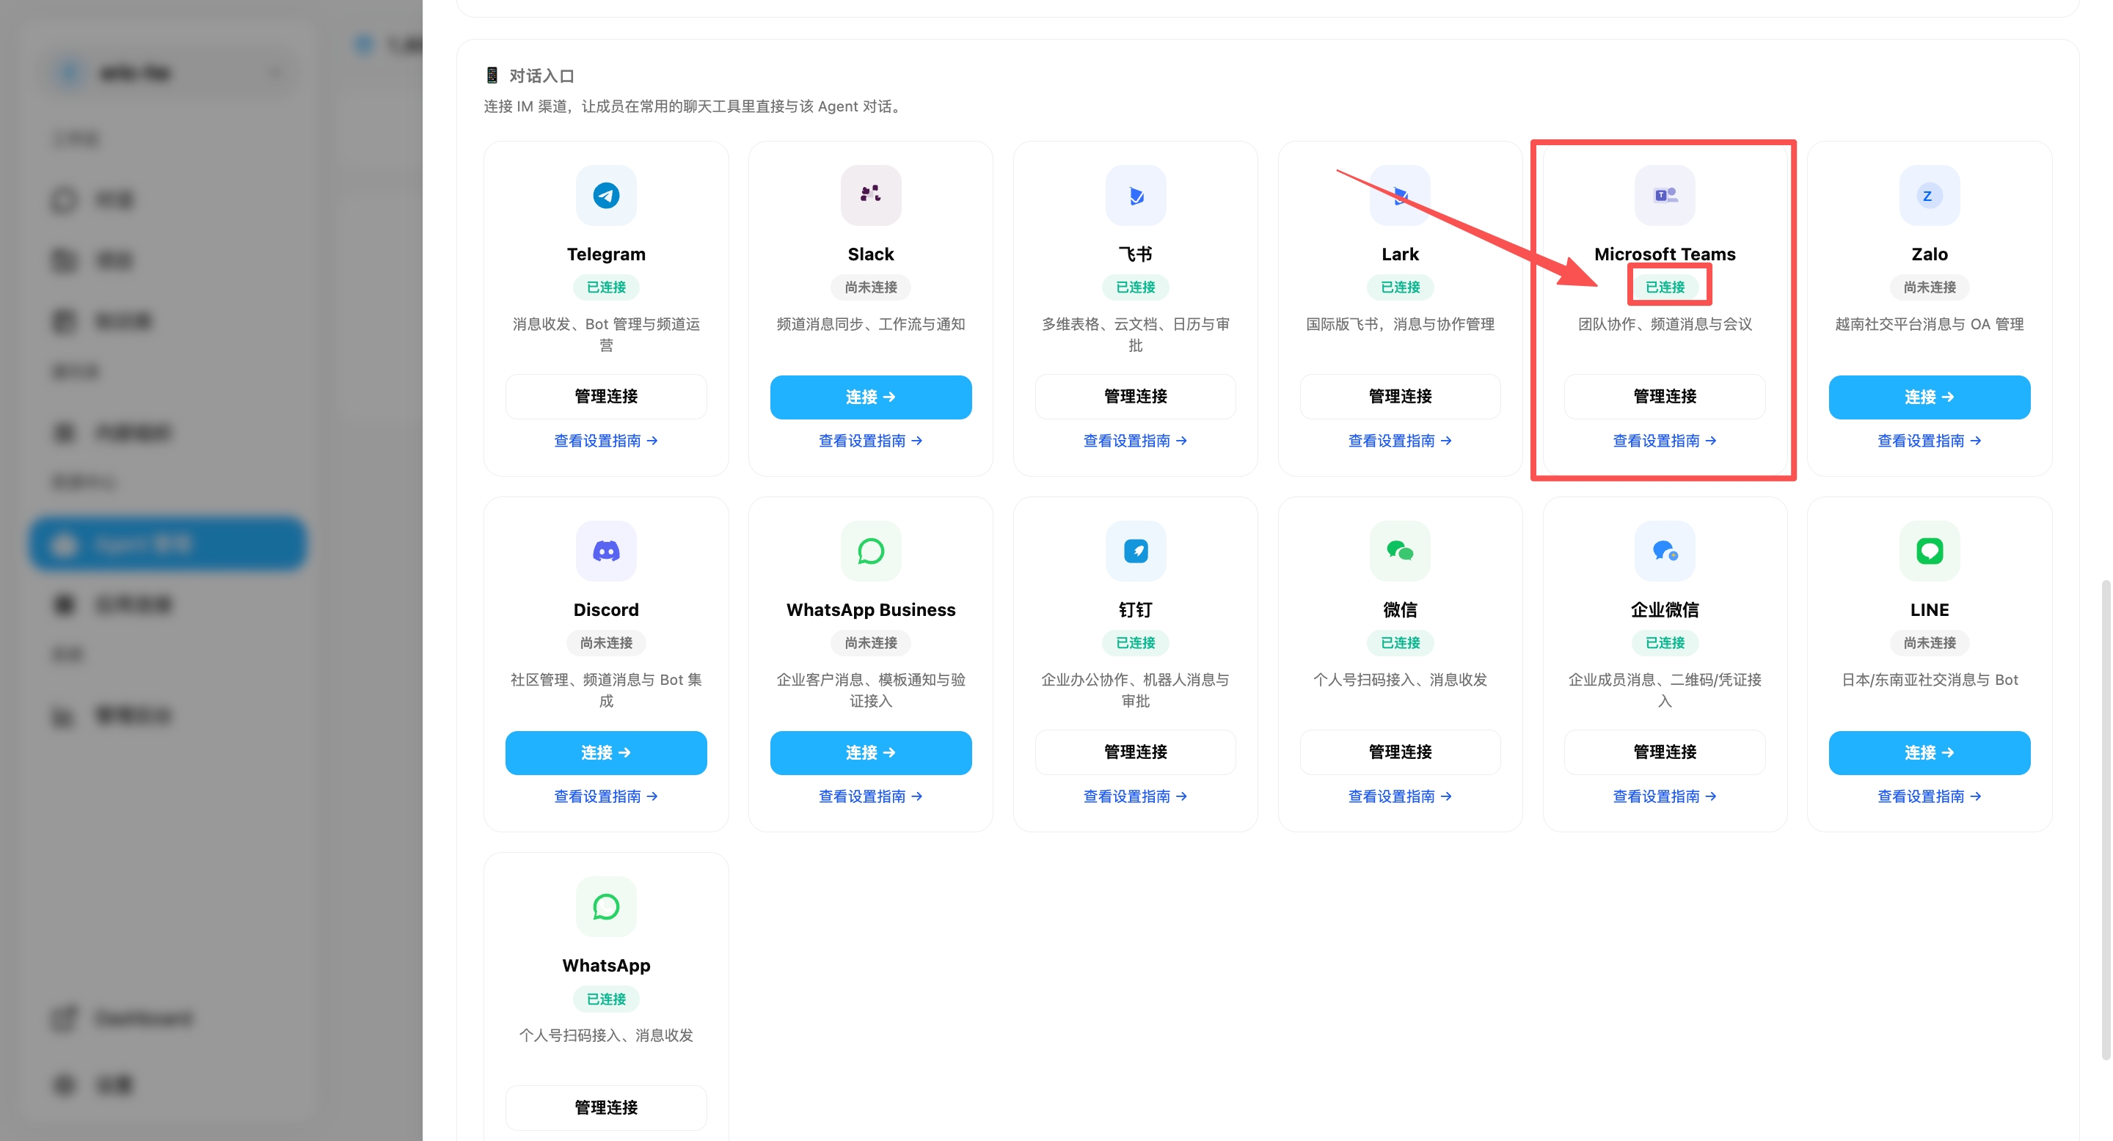Connect Discord with the 连接 button
Screen dimensions: 2113x1141
pyautogui.click(x=606, y=752)
